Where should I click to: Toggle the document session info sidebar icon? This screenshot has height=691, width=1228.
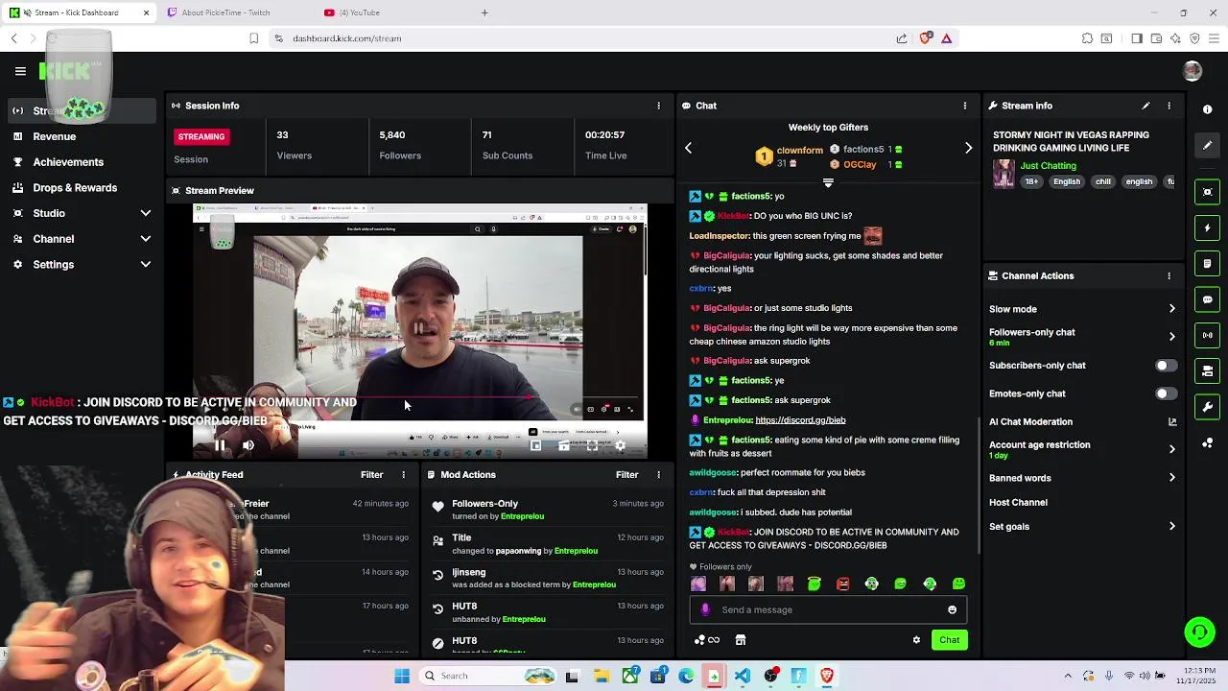1208,263
